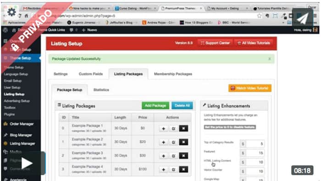Click the Add Package button
Image resolution: width=321 pixels, height=181 pixels.
click(x=155, y=105)
